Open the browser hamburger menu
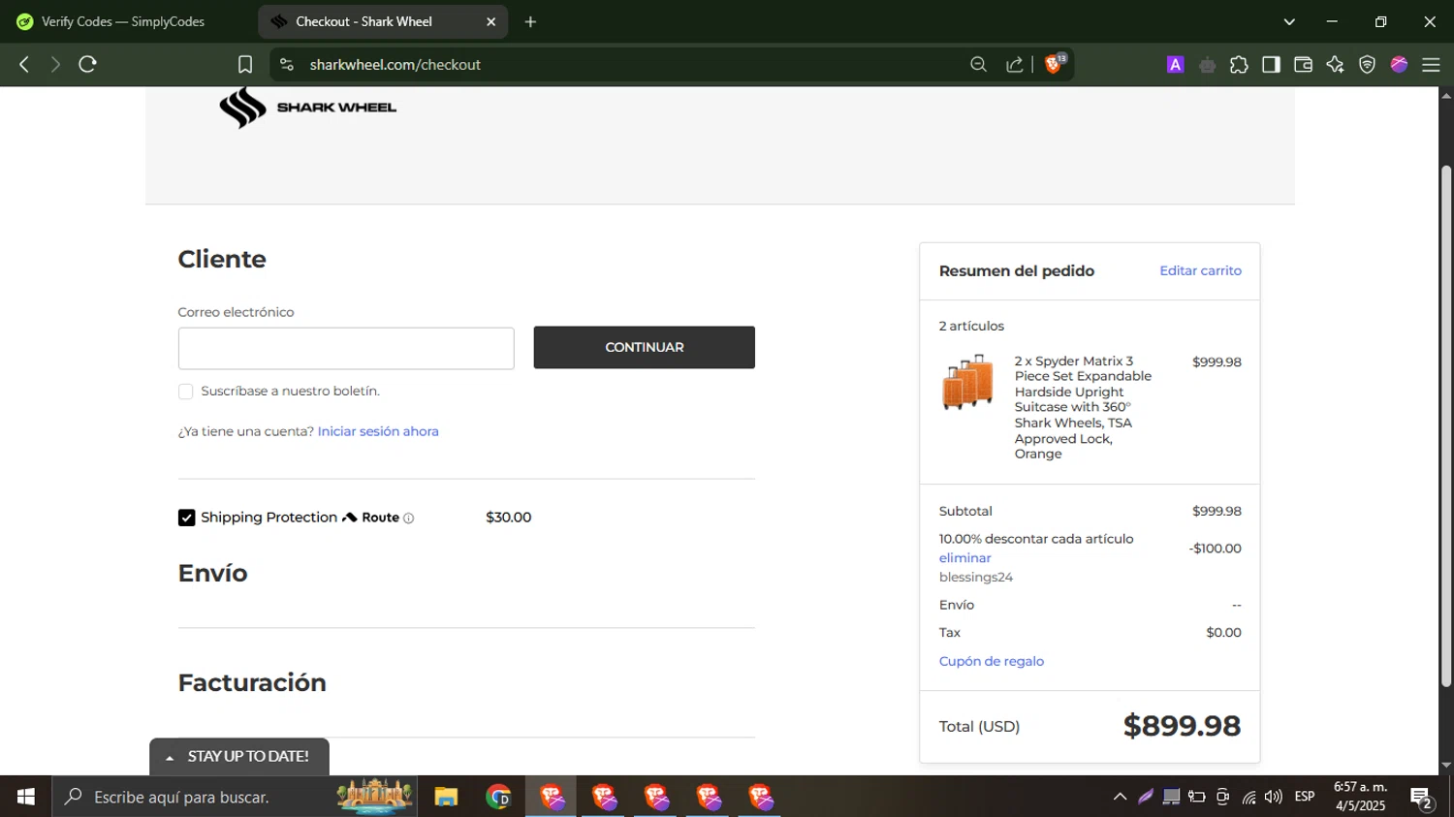 [1431, 64]
